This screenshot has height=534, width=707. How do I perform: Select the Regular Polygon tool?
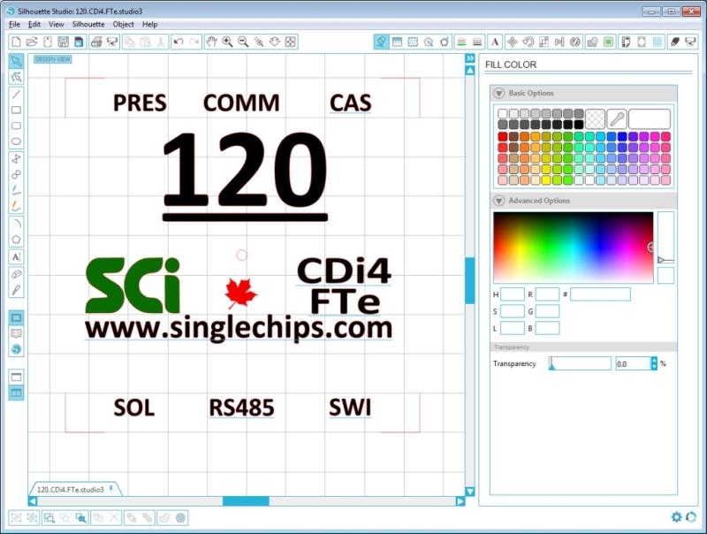(x=16, y=240)
